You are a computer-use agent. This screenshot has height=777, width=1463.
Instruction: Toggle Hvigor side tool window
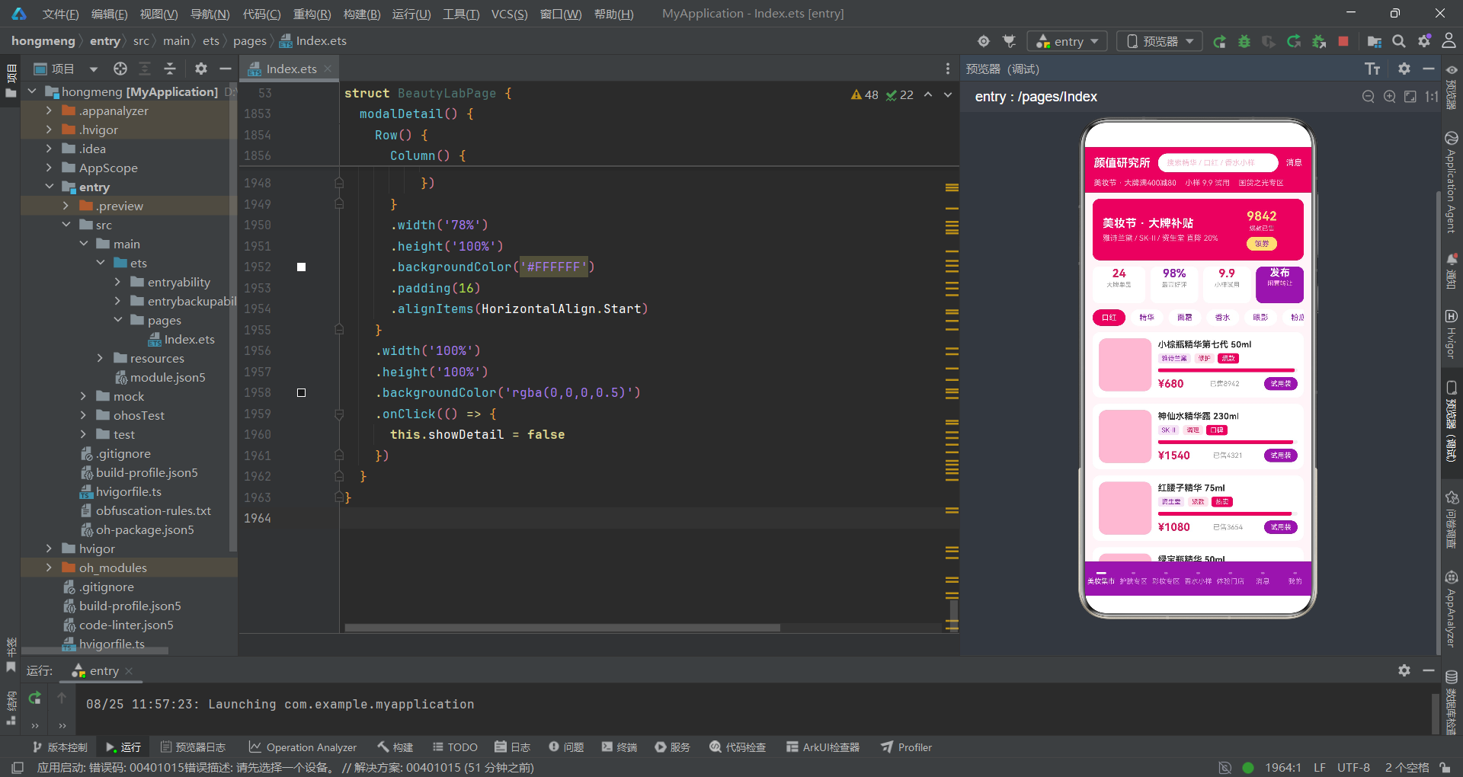tap(1452, 334)
